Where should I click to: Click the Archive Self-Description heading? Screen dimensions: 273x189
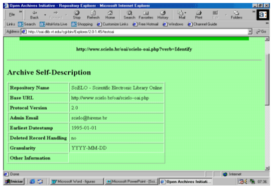pyautogui.click(x=49, y=72)
